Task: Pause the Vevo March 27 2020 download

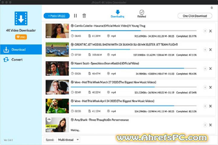Action: [x=205, y=87]
